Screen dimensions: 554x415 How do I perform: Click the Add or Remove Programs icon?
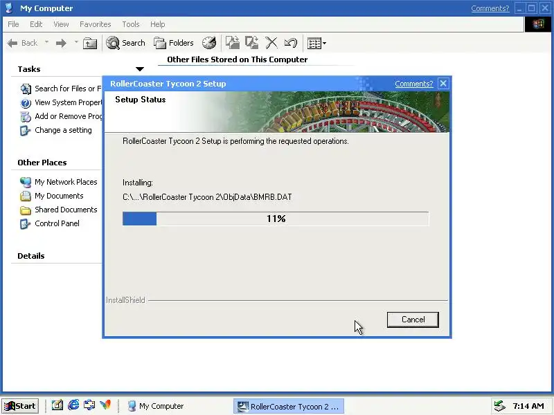click(26, 116)
